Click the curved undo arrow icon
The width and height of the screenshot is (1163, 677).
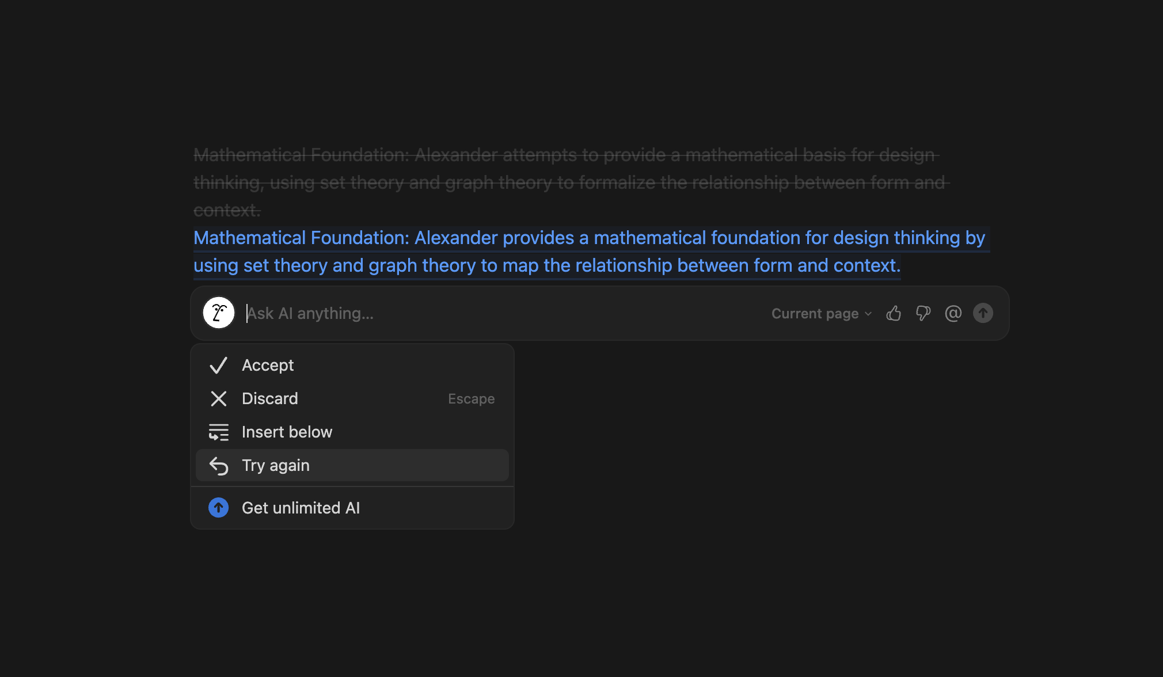pyautogui.click(x=219, y=466)
